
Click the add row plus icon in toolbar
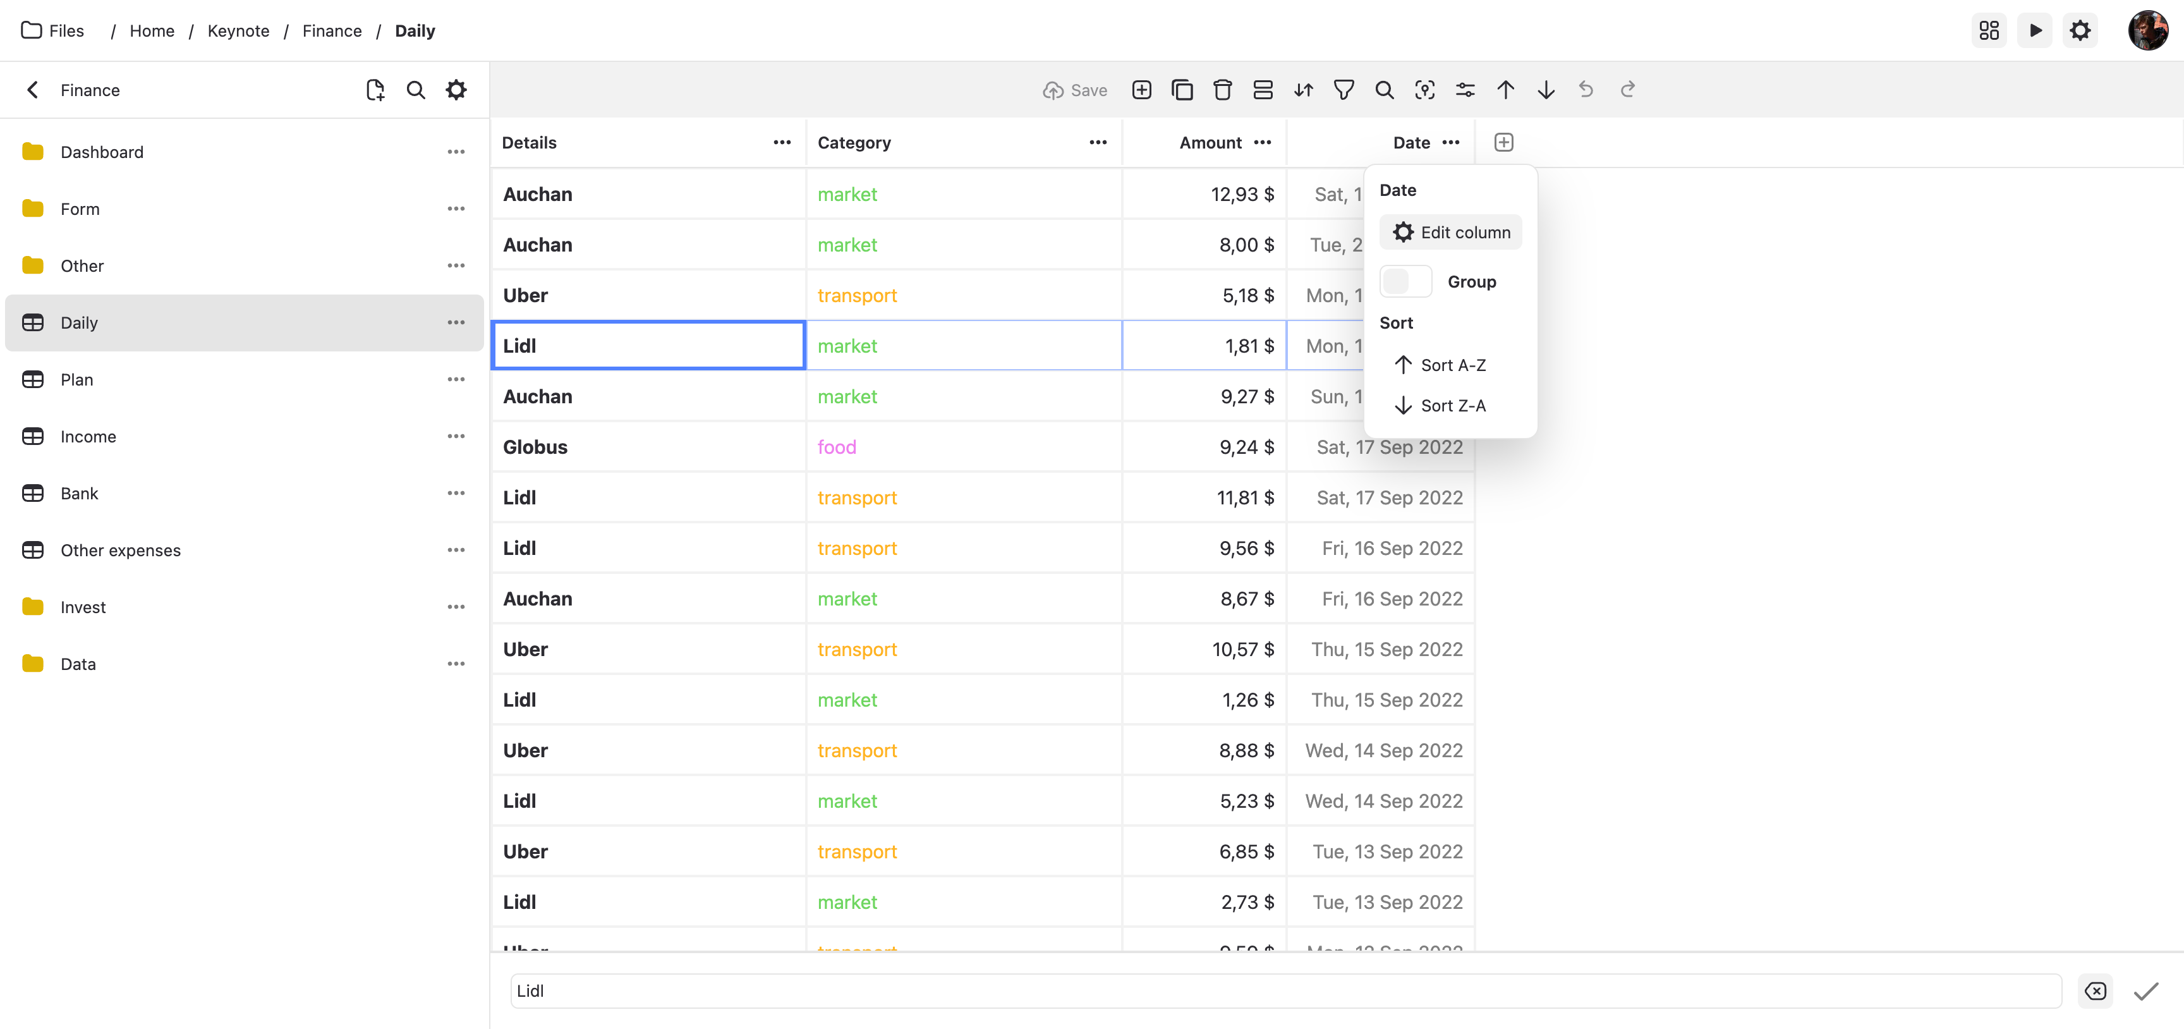[x=1141, y=90]
